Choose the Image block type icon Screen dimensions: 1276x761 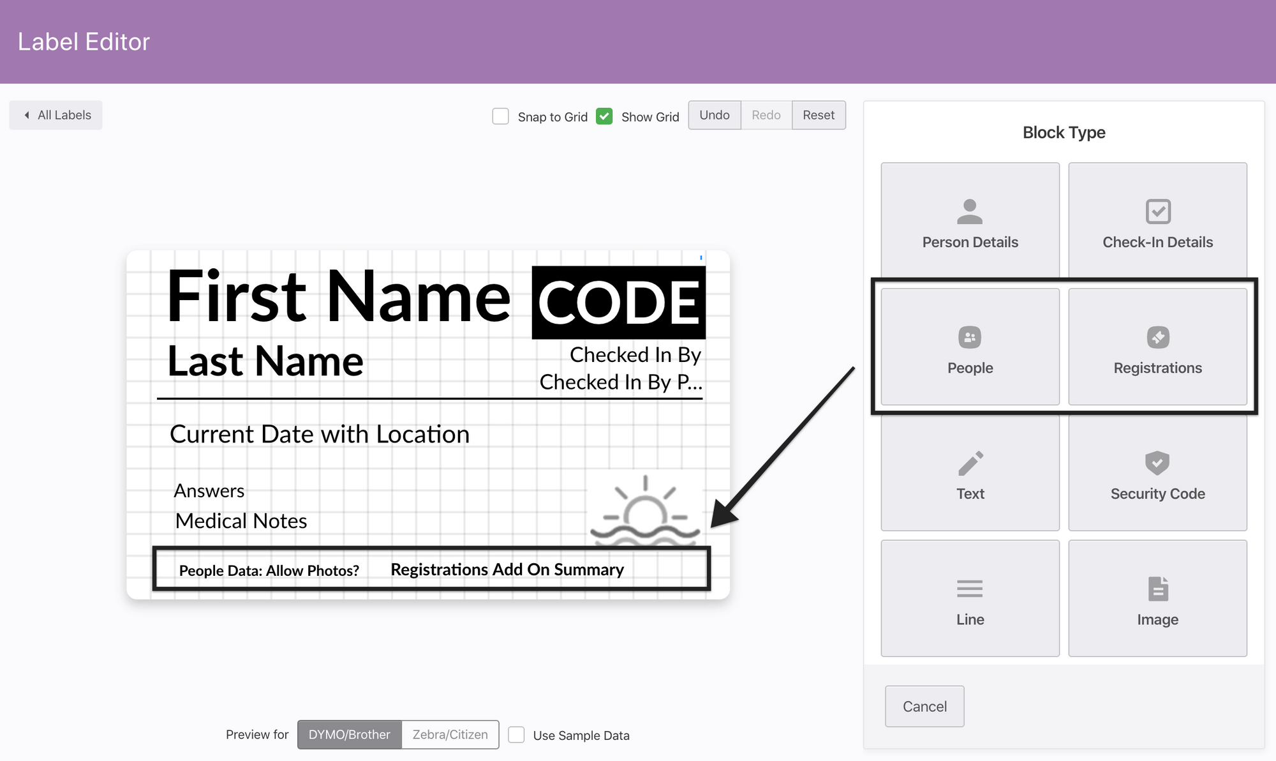(1157, 589)
